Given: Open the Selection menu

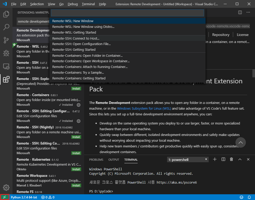Looking at the screenshot, I should [37, 4].
